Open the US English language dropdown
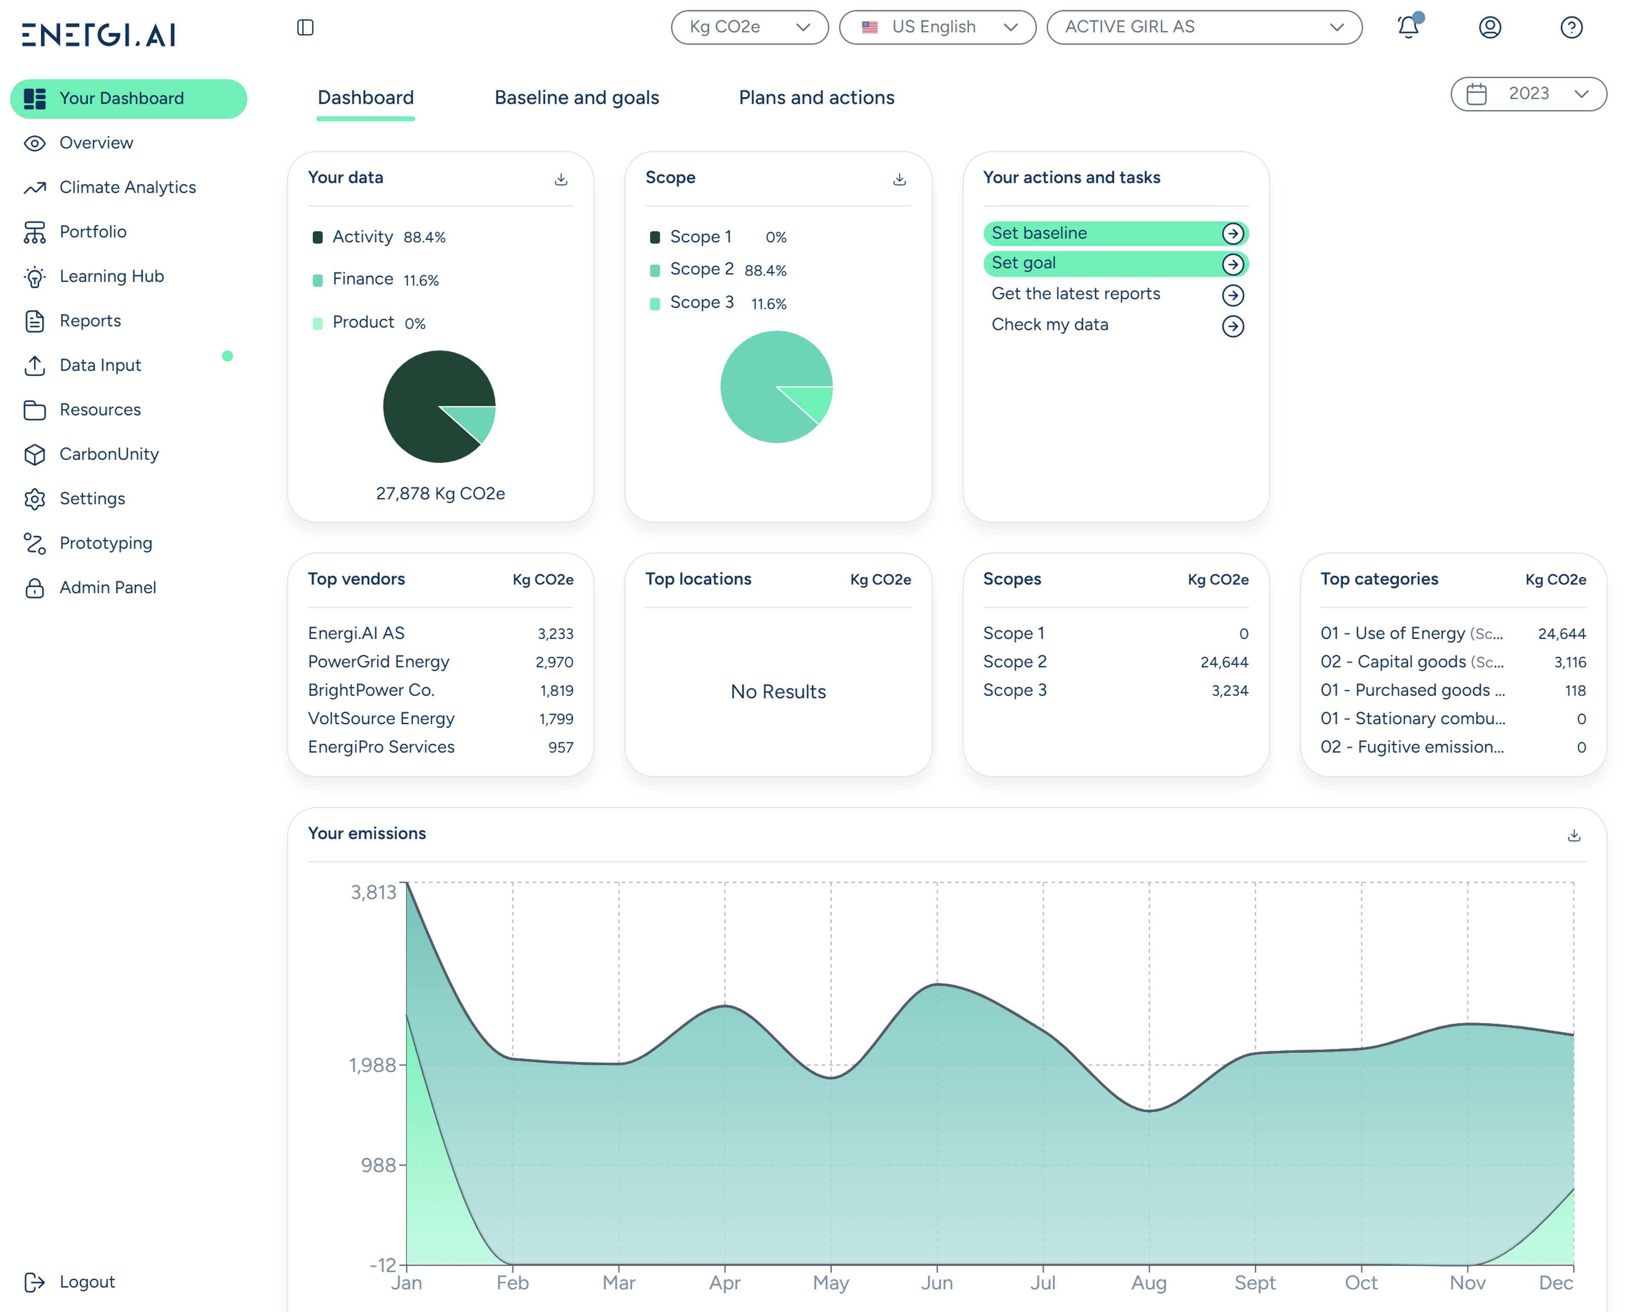This screenshot has height=1312, width=1637. click(937, 27)
